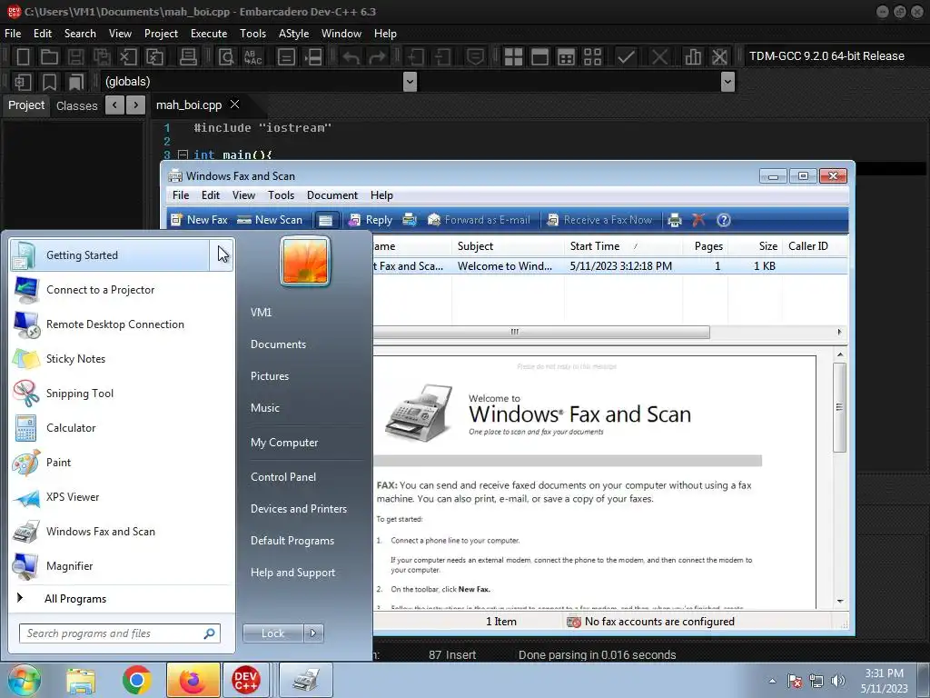Click the Forward as E-mail toolbar button

tap(479, 220)
